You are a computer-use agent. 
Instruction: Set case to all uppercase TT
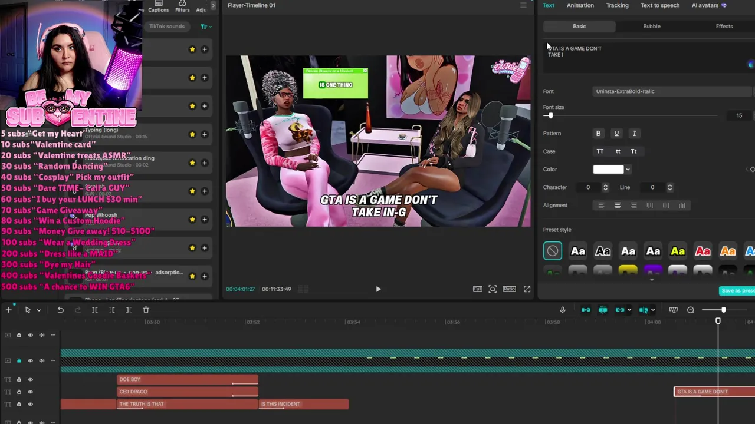600,151
